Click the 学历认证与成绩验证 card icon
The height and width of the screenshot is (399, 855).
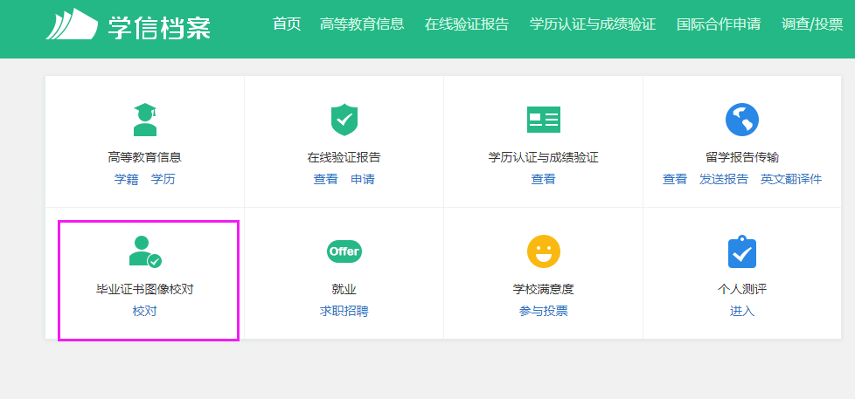(543, 120)
